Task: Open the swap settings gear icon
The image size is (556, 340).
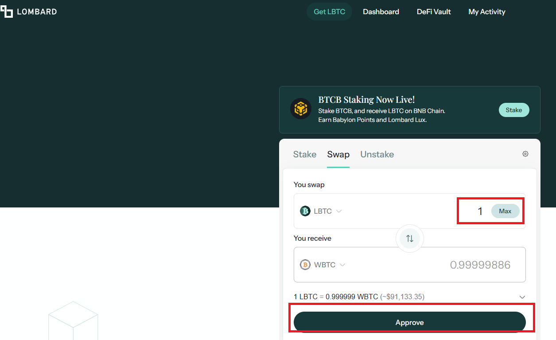Action: [x=525, y=154]
